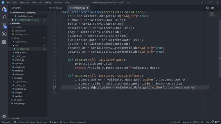
Task: Click the editor vertical scrollbar
Action: pyautogui.click(x=220, y=48)
